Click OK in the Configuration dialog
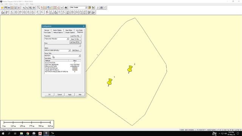Screen dimensions: 242x136 tap(50, 94)
